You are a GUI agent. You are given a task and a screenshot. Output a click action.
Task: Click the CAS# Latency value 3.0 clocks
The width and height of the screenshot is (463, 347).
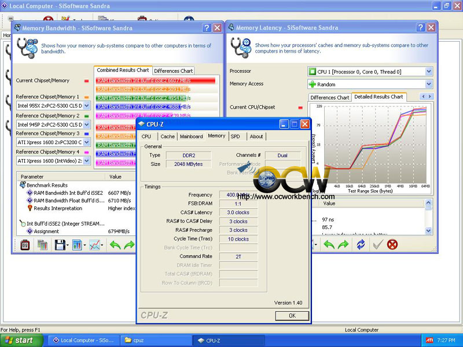pos(238,212)
